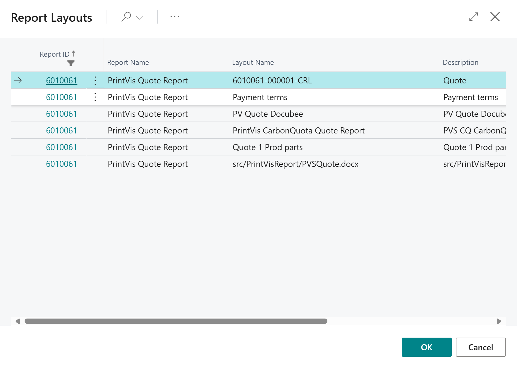This screenshot has width=517, height=367.
Task: Click the right scroll arrow on horizontal scrollbar
Action: [x=499, y=321]
